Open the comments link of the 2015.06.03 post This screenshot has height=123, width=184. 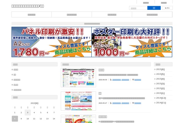tap(138, 80)
